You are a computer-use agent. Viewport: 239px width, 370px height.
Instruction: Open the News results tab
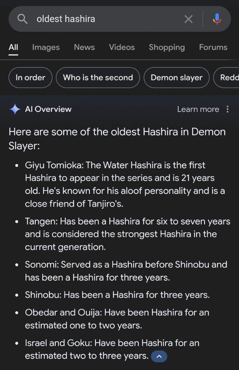pos(84,47)
